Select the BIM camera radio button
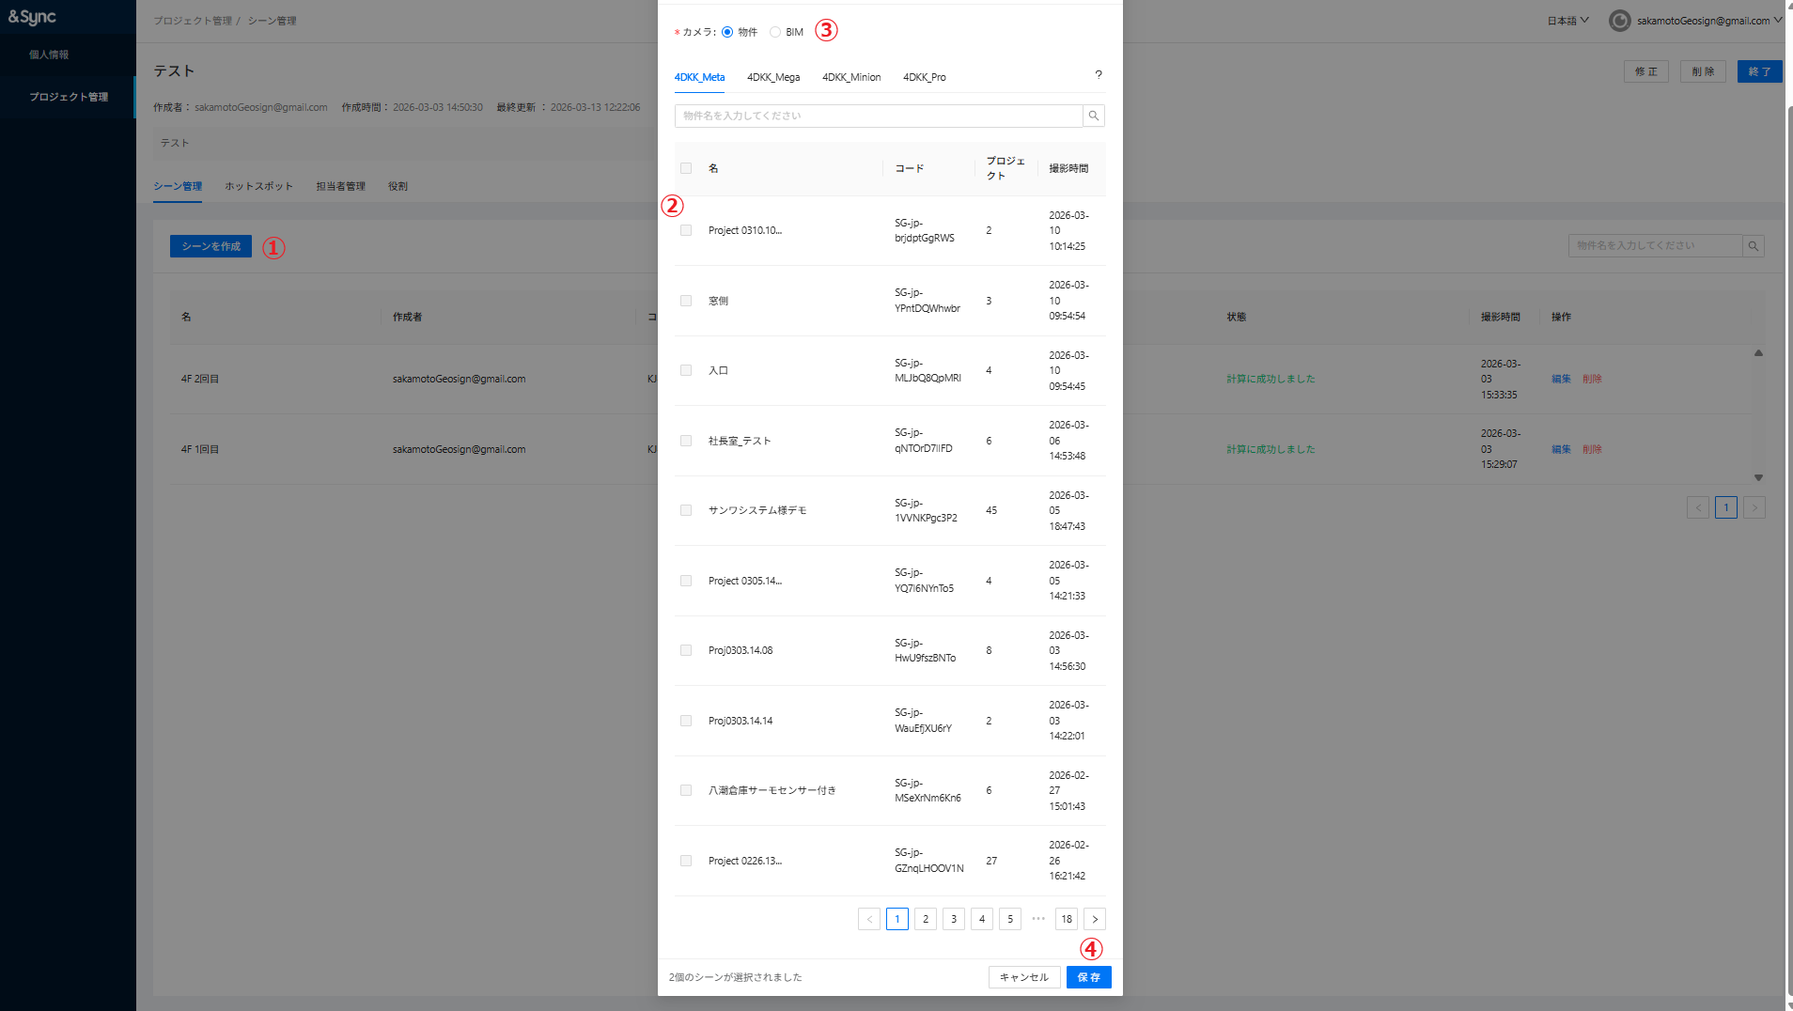Viewport: 1793px width, 1011px height. (775, 32)
